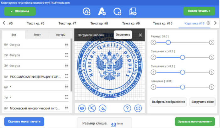
Task: Click the Смещение y slider handle
Action: click(182, 72)
